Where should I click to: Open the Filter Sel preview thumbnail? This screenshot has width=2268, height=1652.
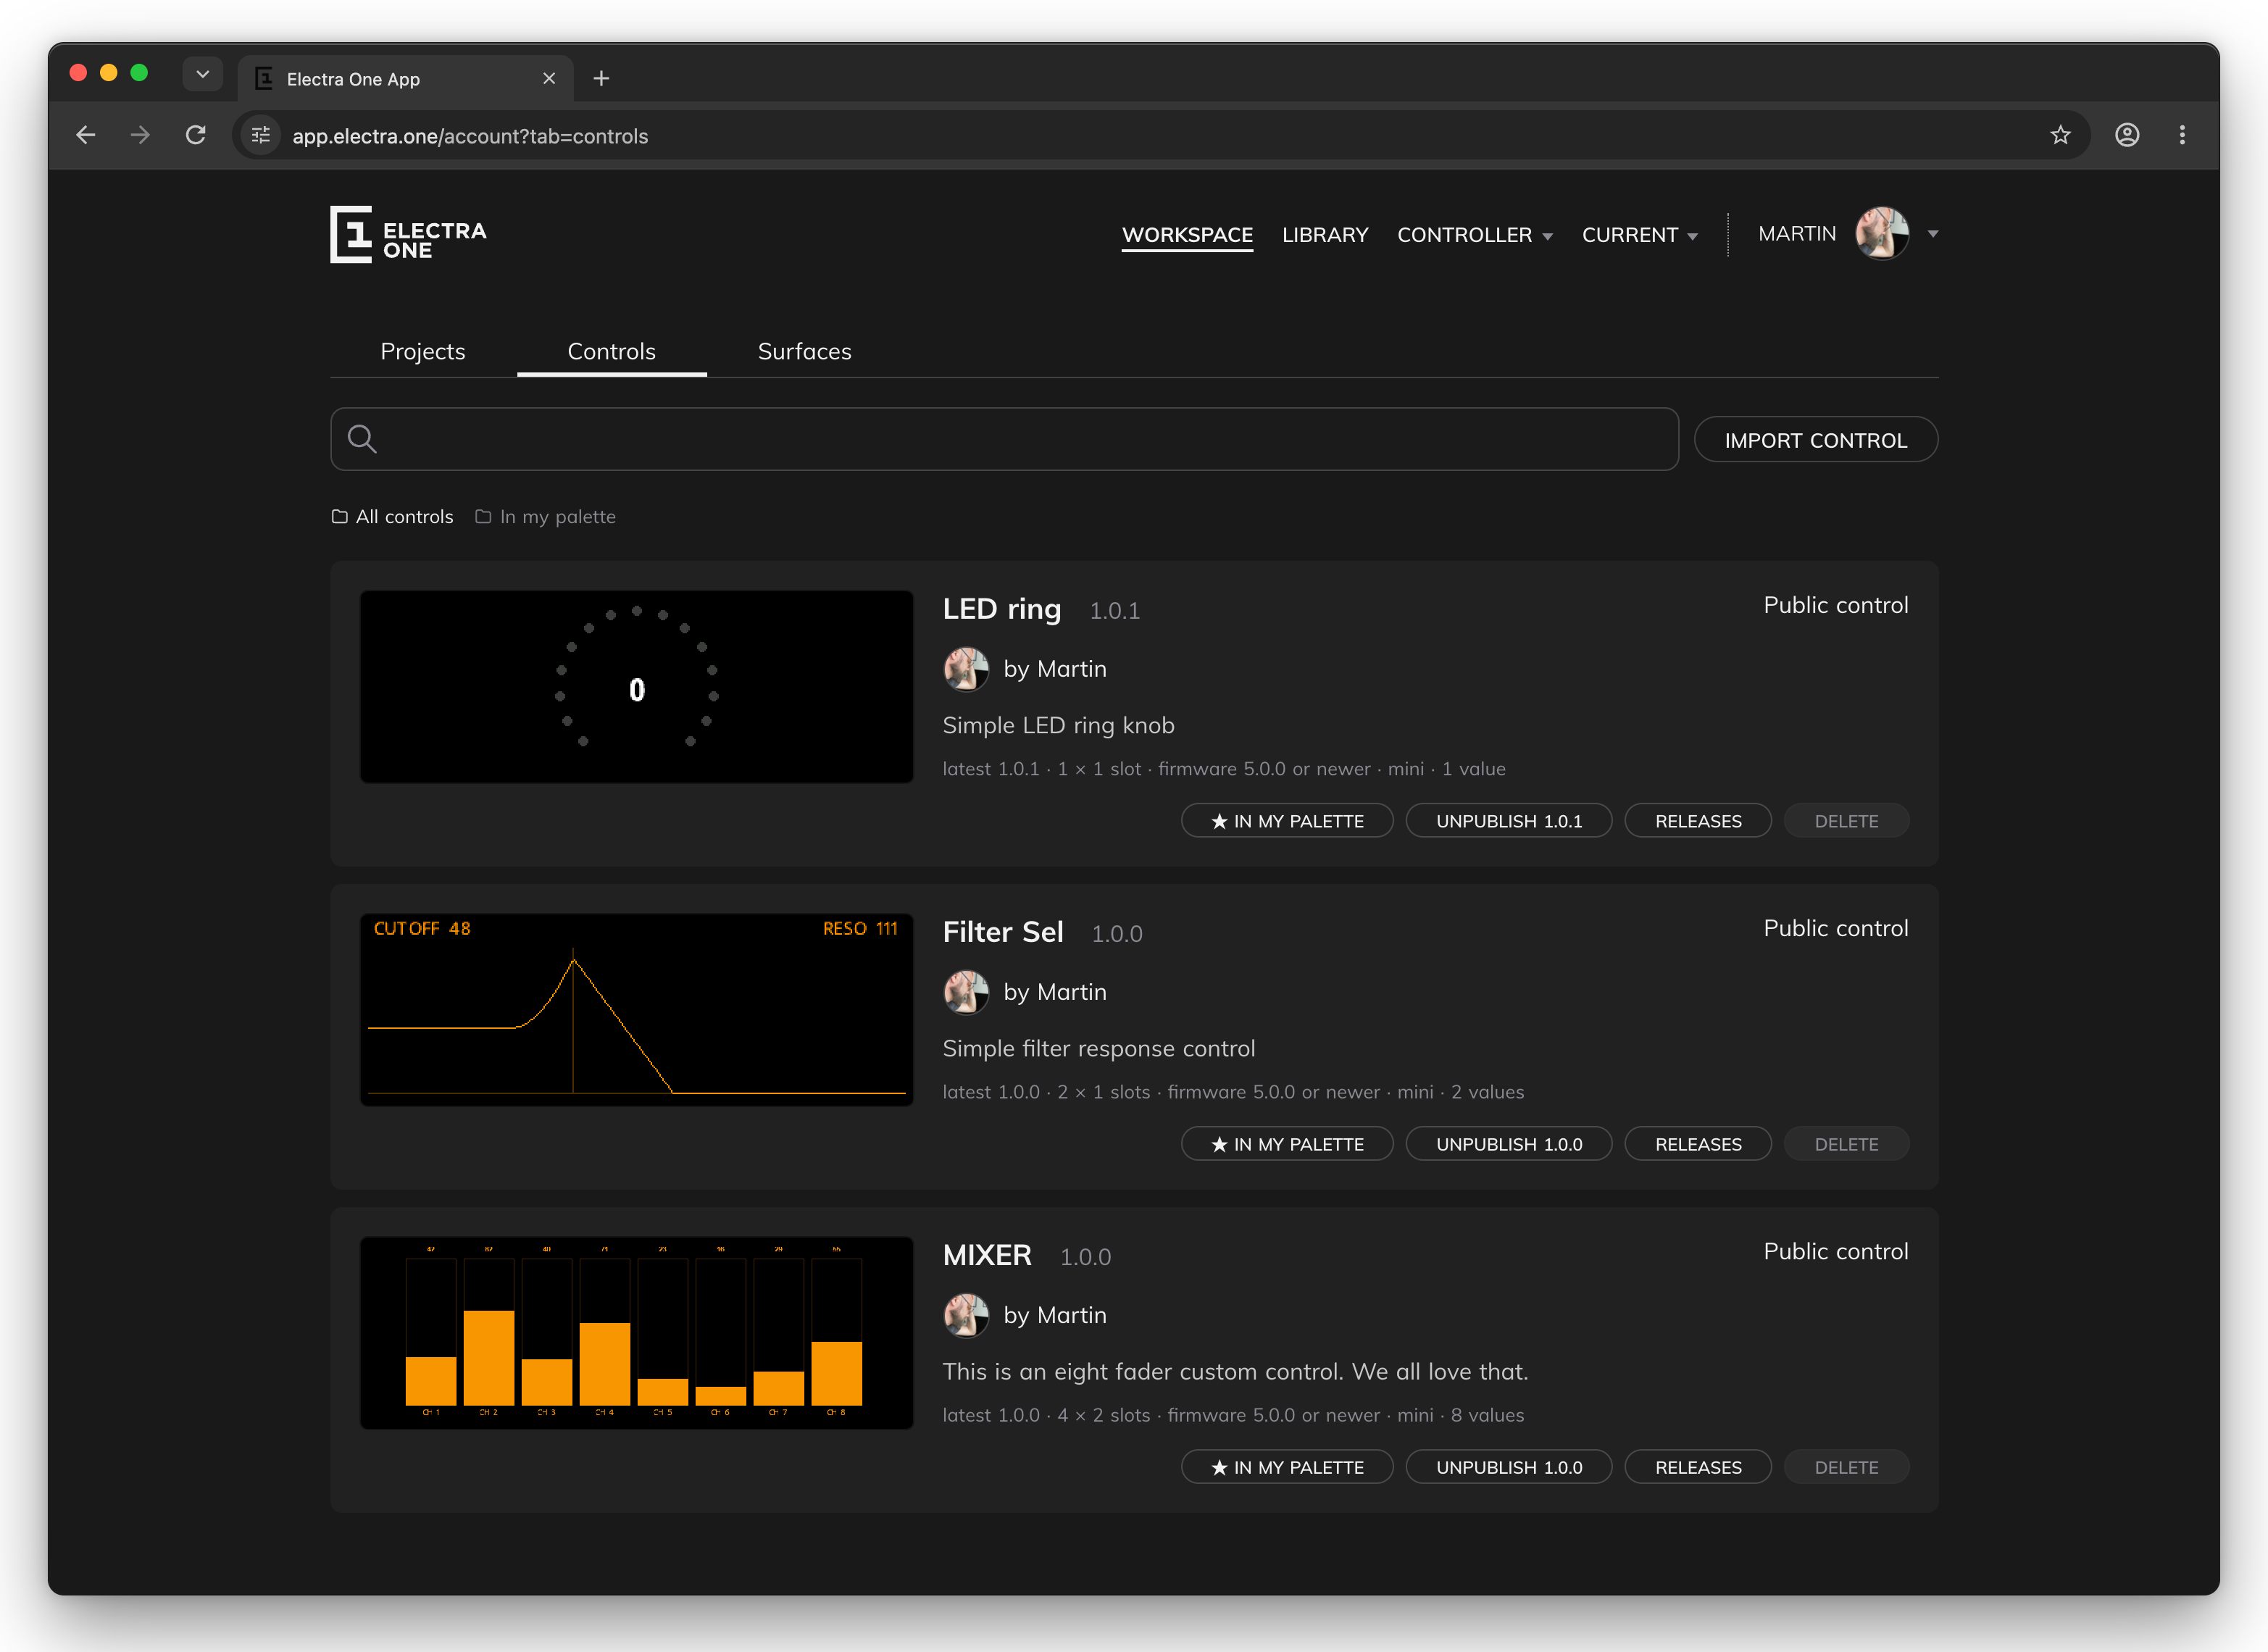pyautogui.click(x=637, y=1009)
